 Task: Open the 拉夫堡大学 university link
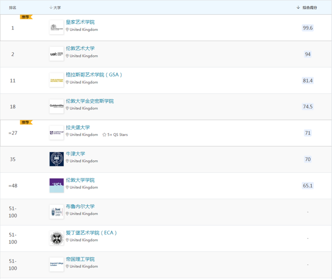click(78, 127)
